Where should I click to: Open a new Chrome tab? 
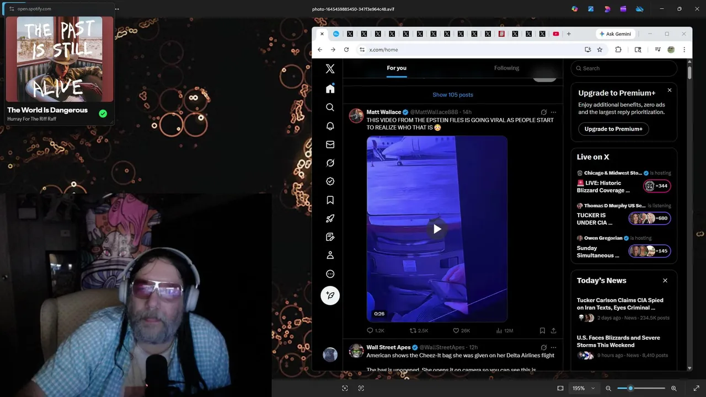(x=569, y=34)
